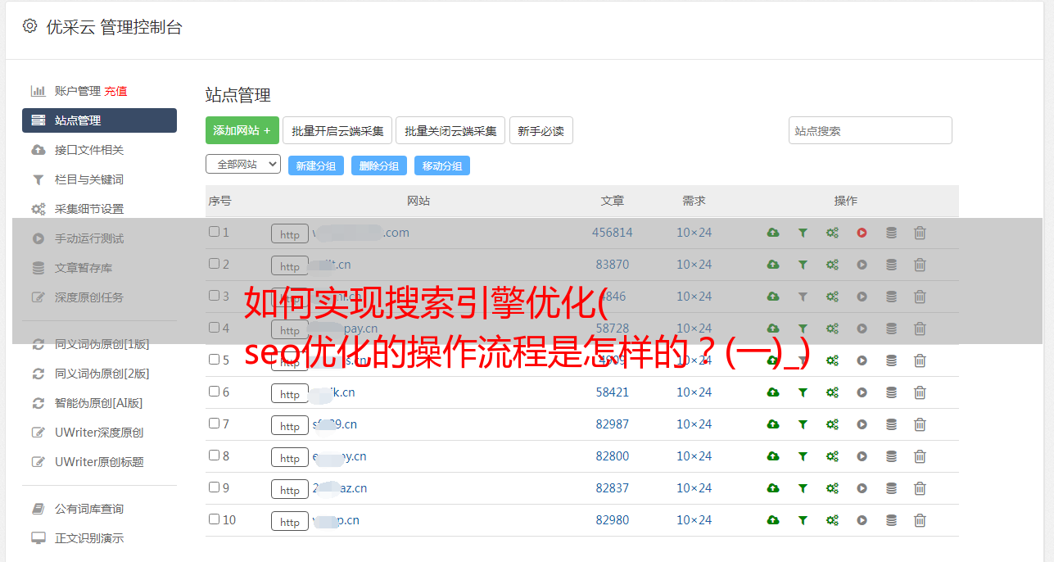This screenshot has height=562, width=1054.
Task: Tick the checkbox for site 6
Action: [x=214, y=392]
